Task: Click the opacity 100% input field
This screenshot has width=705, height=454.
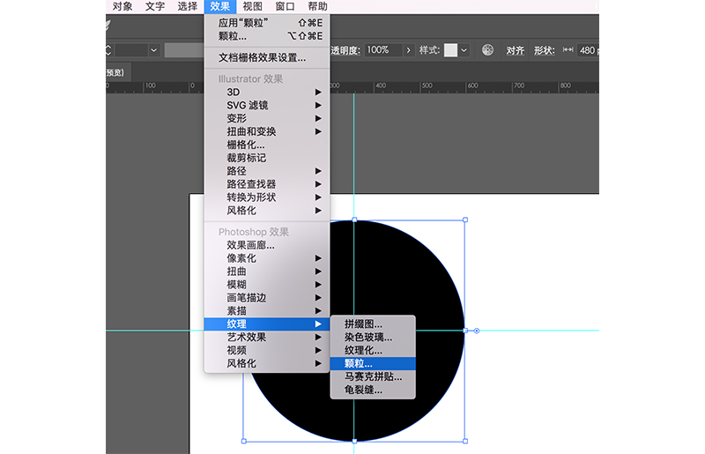Action: pyautogui.click(x=382, y=50)
